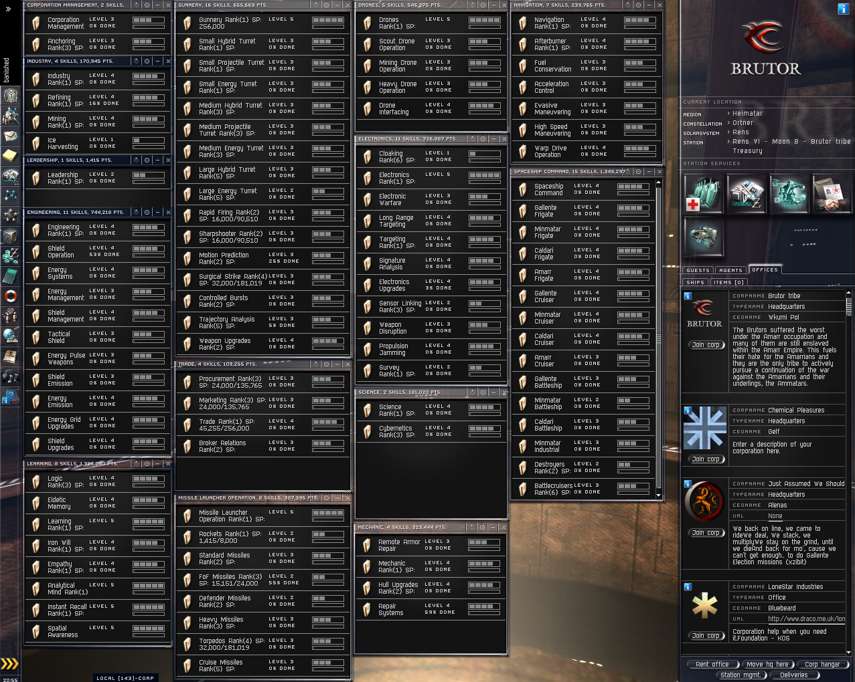Open the Ortner constellation arrow menu

728,124
